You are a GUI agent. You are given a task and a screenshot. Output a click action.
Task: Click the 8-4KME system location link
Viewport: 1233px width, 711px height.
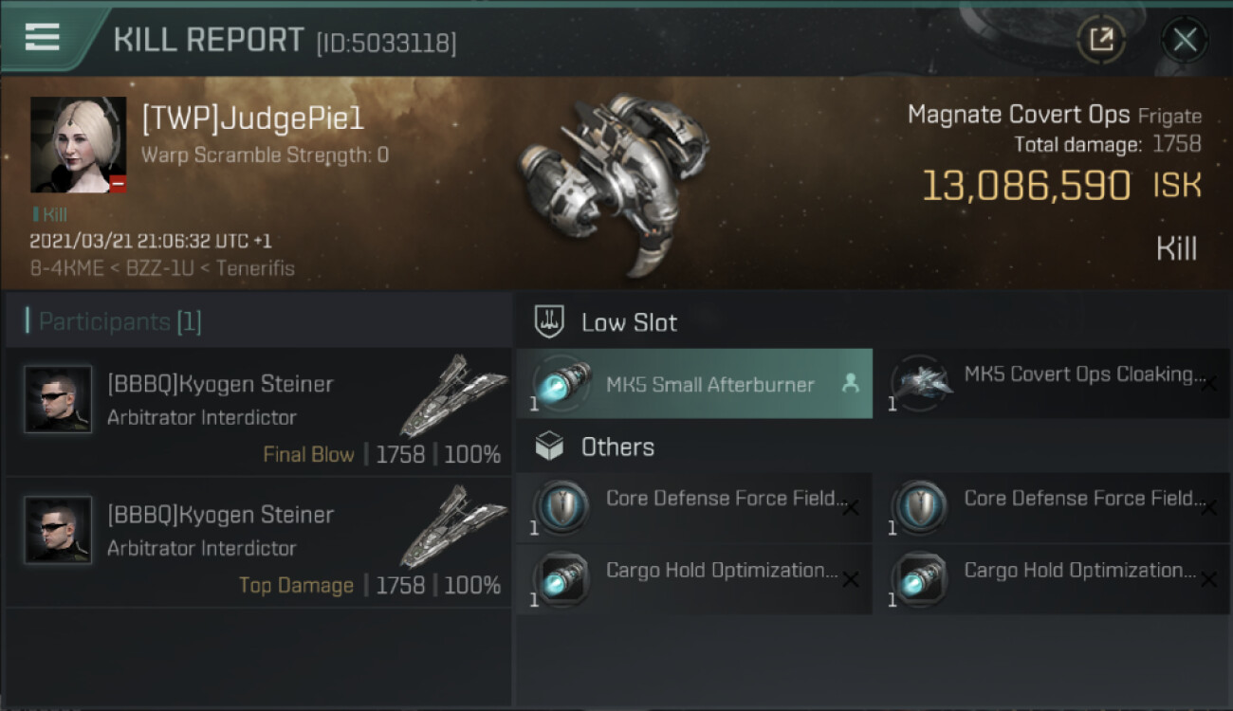[x=64, y=268]
